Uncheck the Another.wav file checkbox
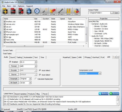 [5, 22]
